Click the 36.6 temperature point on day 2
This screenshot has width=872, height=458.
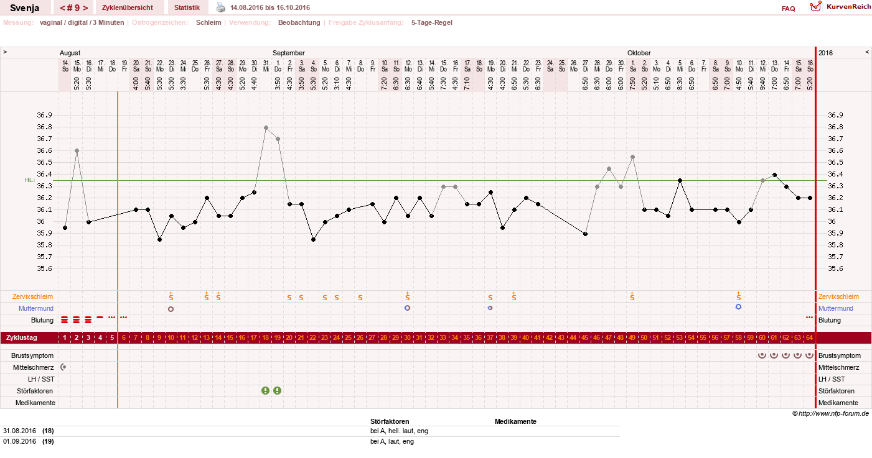tap(77, 150)
